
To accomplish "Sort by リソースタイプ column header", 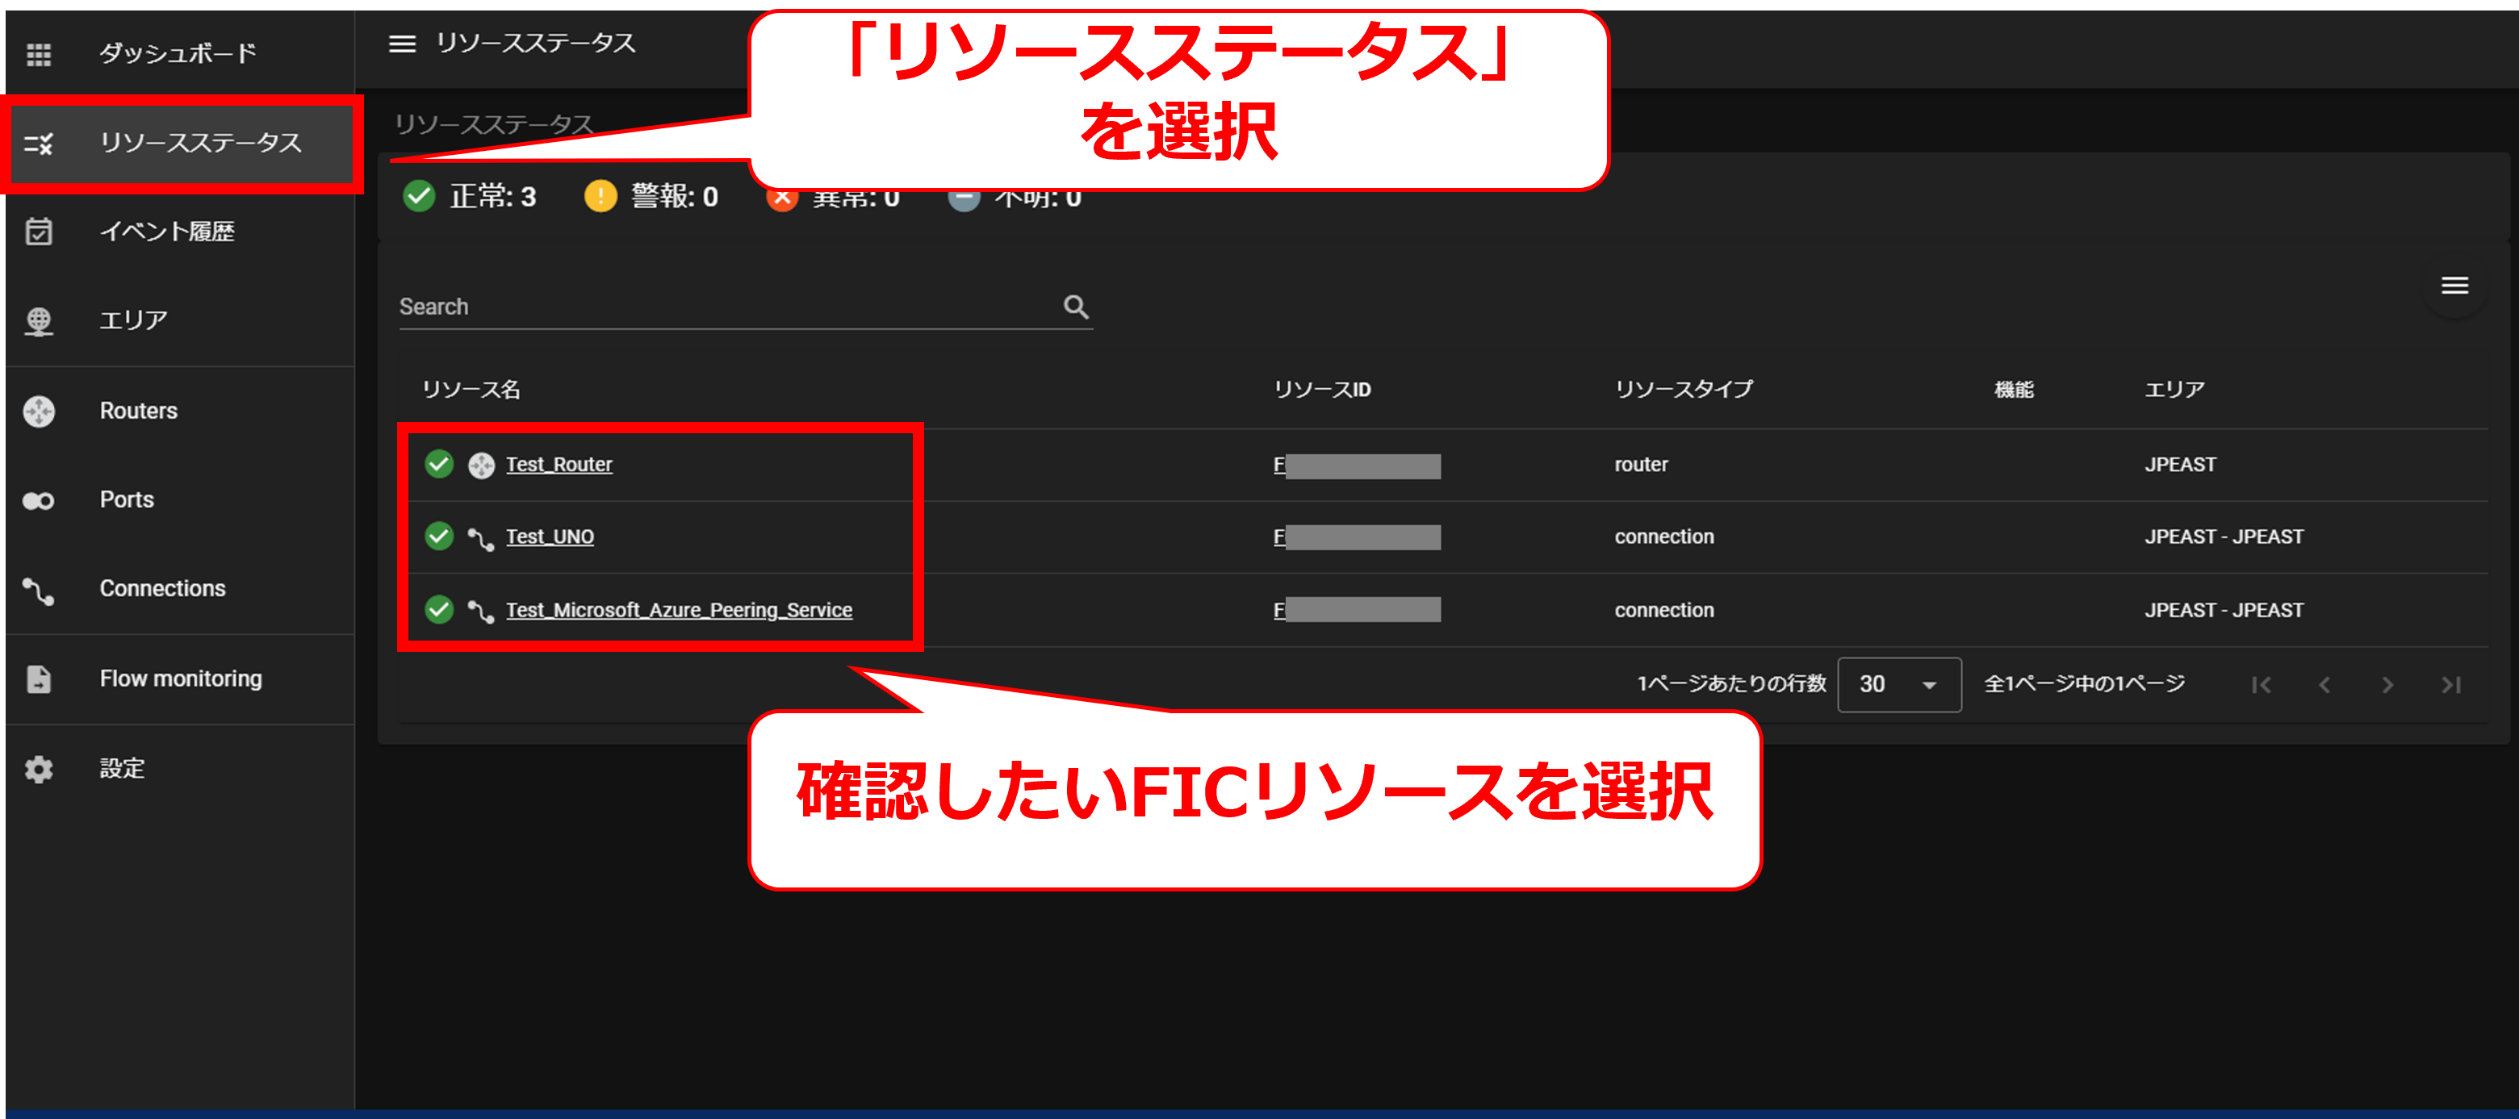I will 1683,389.
